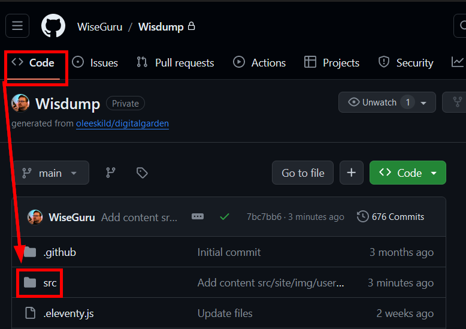Open the .eleventy.js file
The image size is (466, 329).
pos(68,313)
